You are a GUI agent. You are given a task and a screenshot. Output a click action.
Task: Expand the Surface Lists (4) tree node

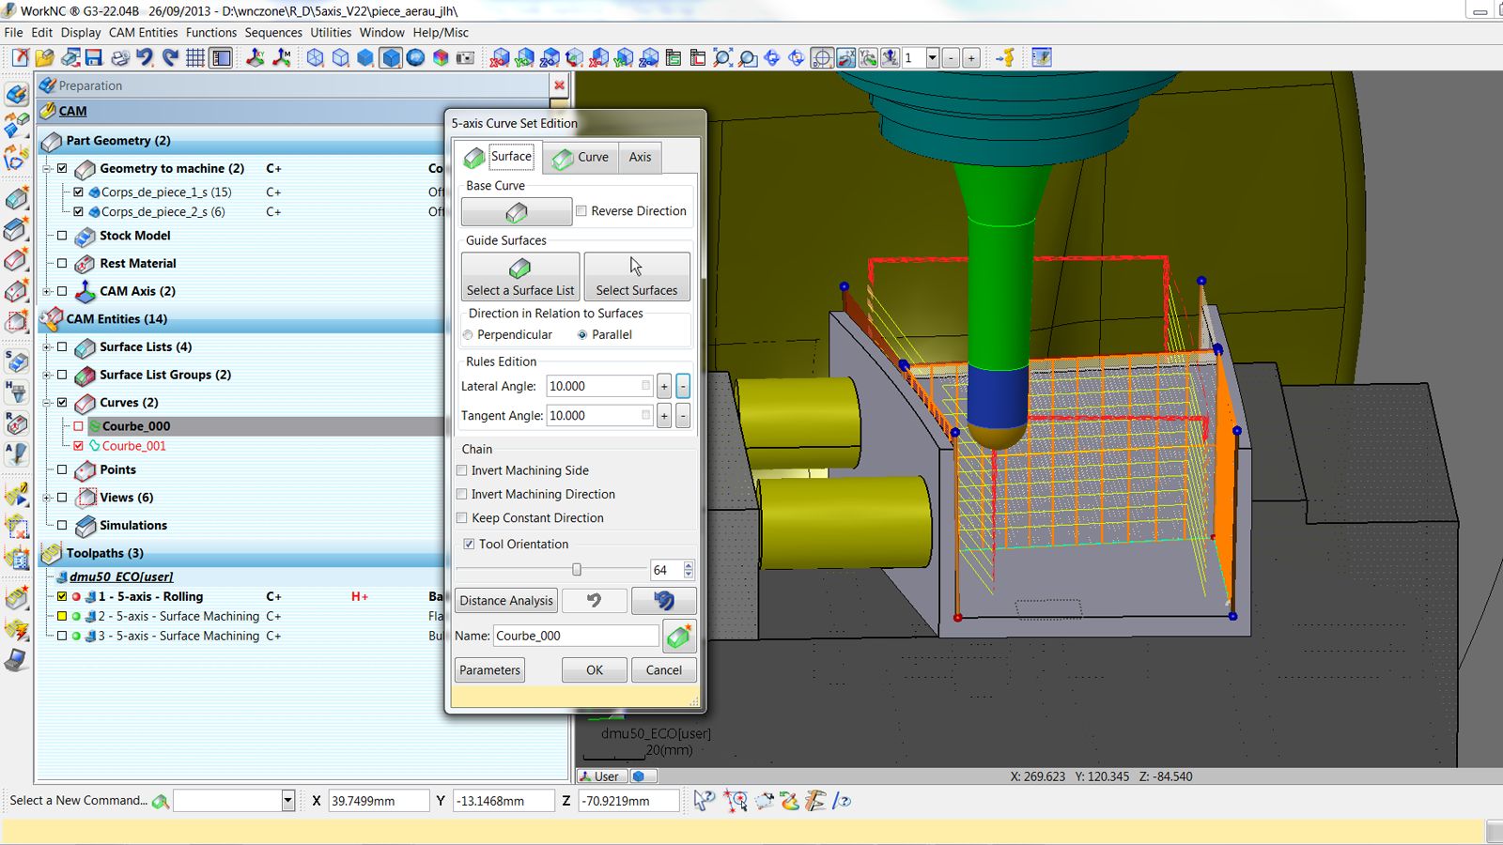pos(46,347)
